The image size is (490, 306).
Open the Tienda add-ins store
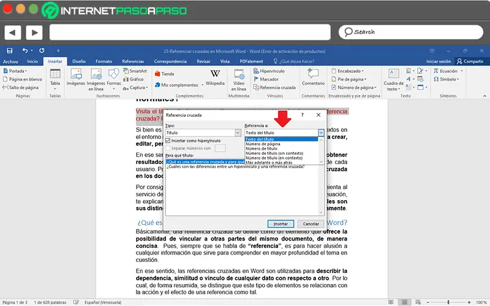tap(164, 74)
